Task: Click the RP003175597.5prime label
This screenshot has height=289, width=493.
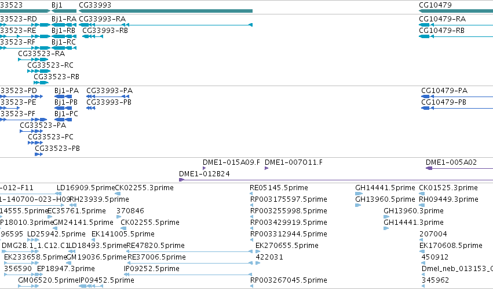Action: click(x=289, y=199)
